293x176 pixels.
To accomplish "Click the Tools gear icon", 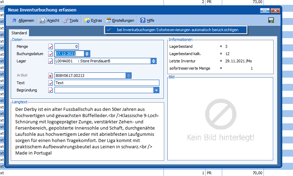I will point(65,20).
